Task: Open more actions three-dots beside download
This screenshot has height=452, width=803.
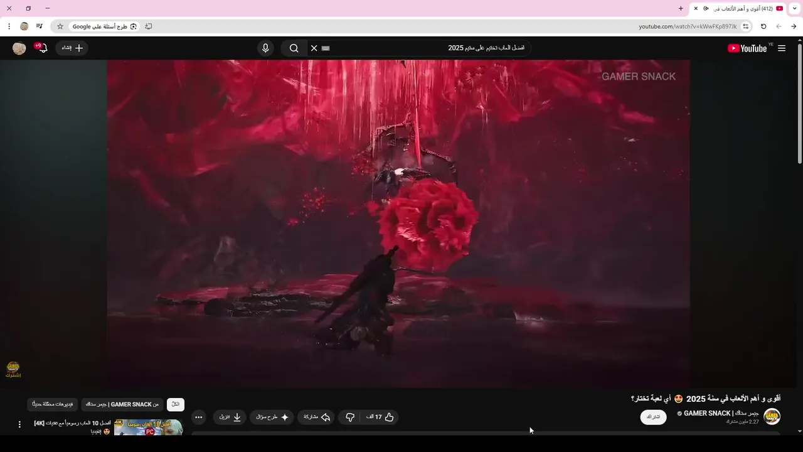Action: 198,417
